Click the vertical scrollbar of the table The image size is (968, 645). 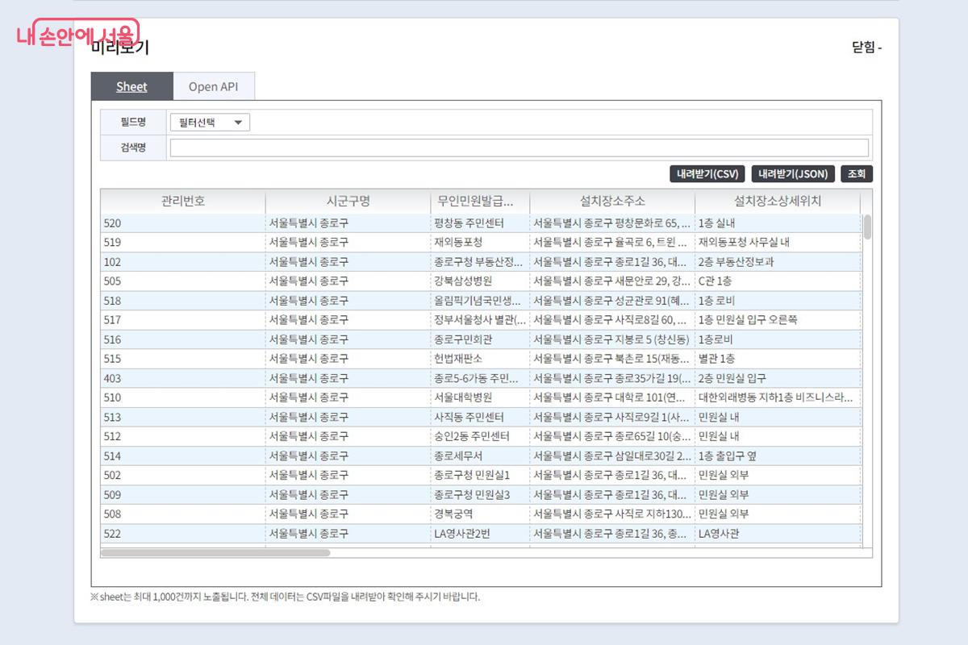867,227
